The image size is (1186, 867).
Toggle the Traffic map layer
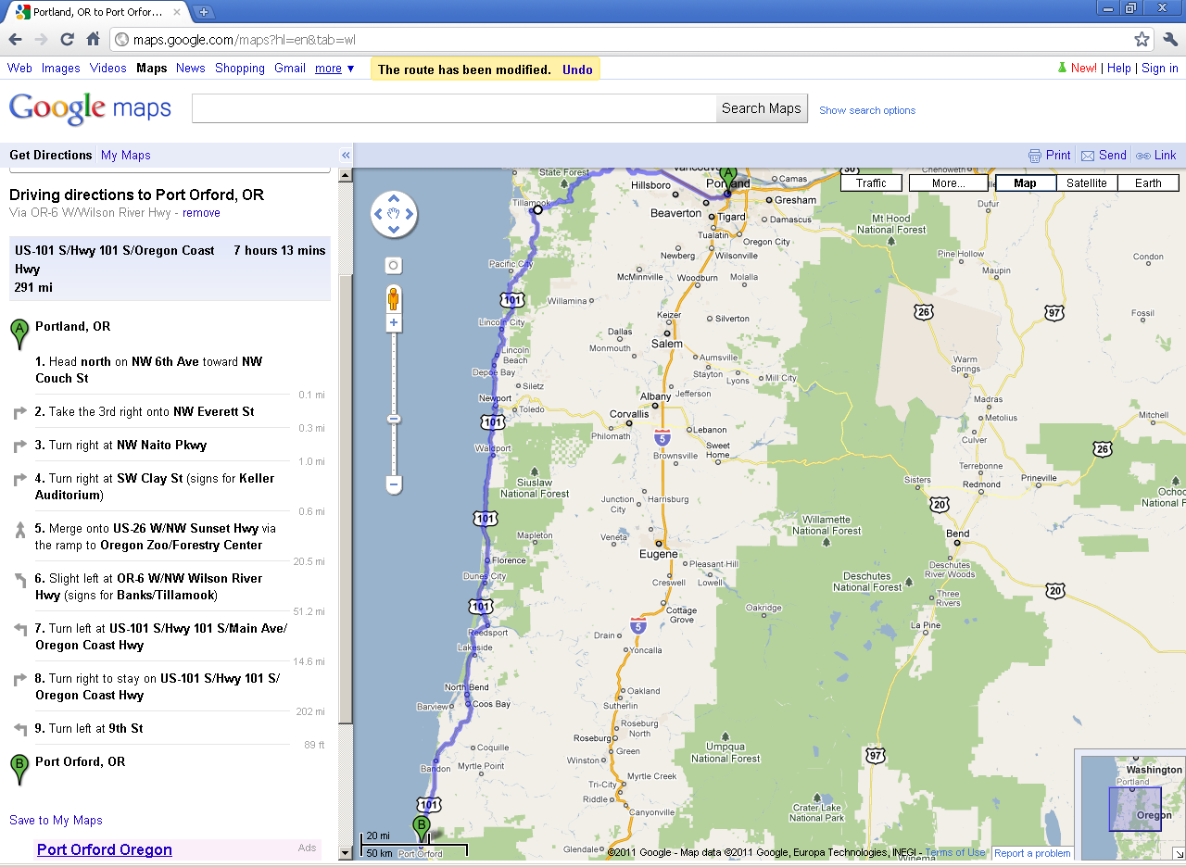click(871, 183)
